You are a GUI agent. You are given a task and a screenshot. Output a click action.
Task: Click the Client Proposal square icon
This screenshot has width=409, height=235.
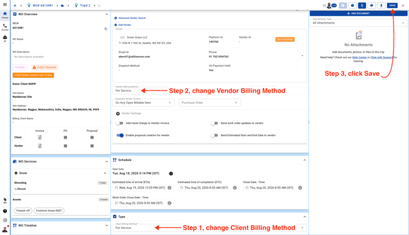[x=92, y=137]
